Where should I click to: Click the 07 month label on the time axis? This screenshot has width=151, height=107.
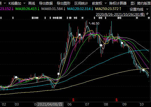87,104
